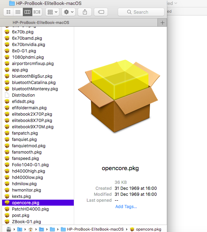Screen dimensions: 207x232
Task: Click the home folder in path bar
Action: click(x=31, y=229)
